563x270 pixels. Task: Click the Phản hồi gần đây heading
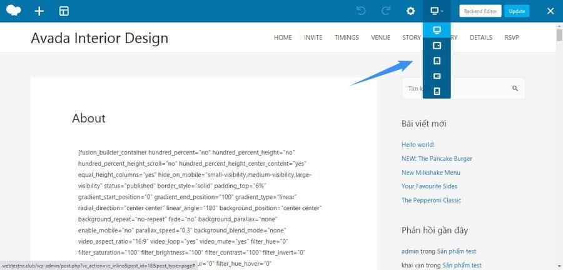coord(435,230)
